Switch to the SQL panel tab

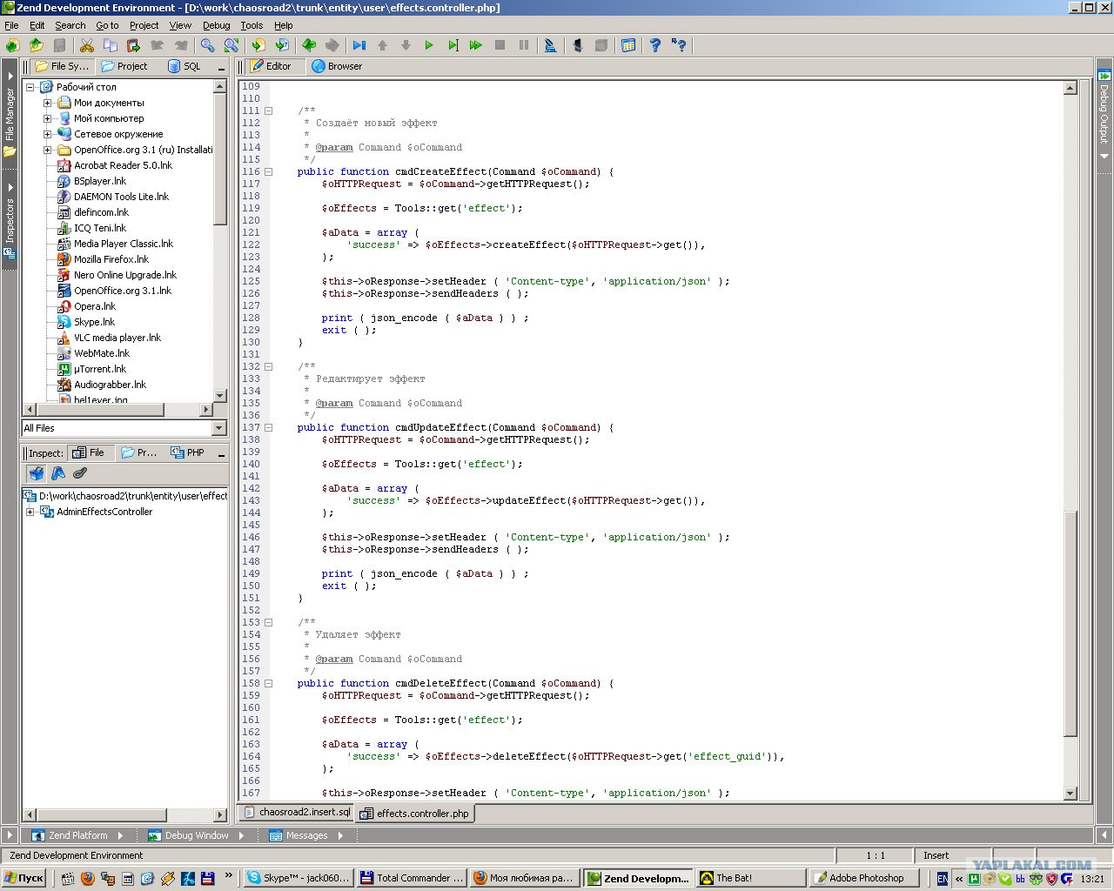(x=185, y=66)
